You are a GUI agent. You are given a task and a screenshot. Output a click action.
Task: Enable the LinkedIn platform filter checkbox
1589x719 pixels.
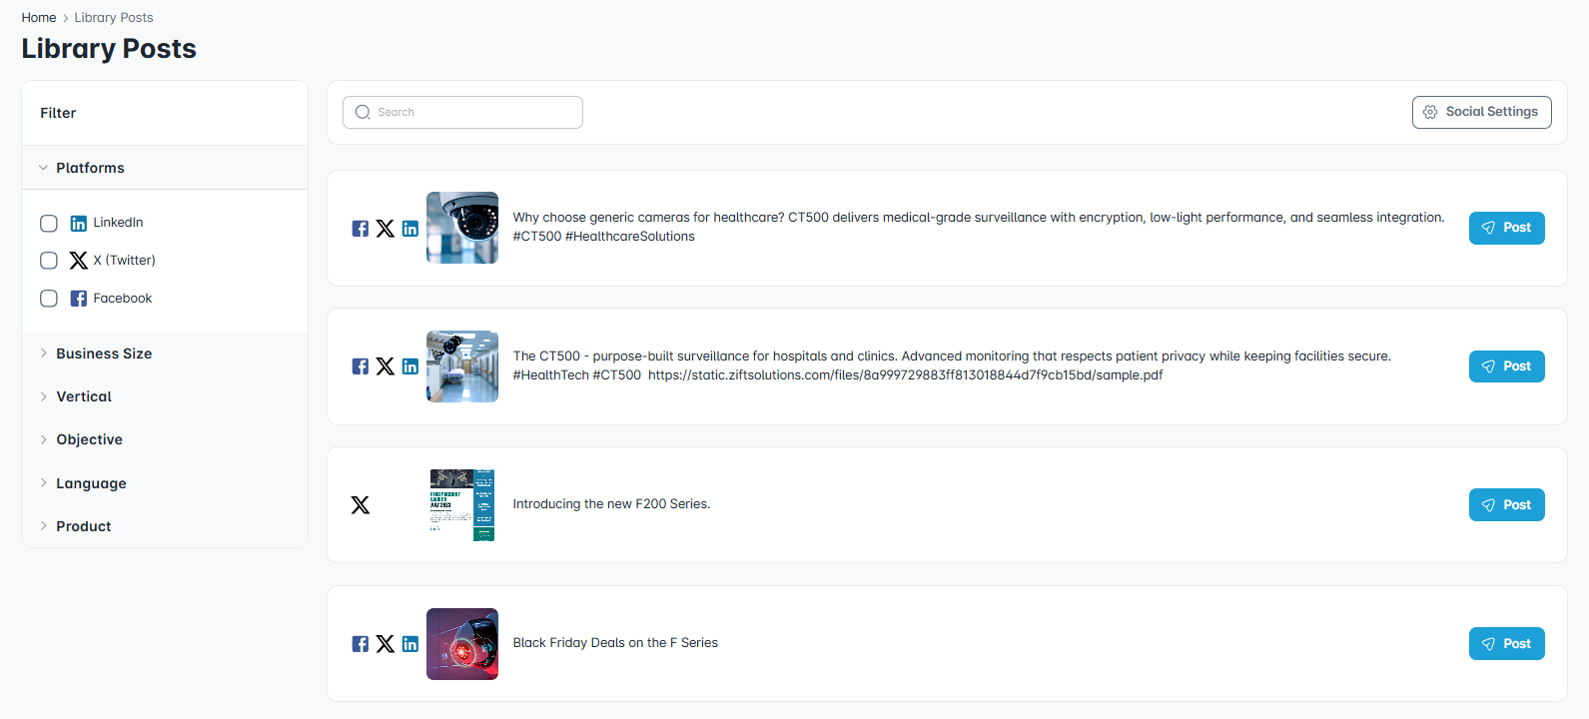[49, 223]
